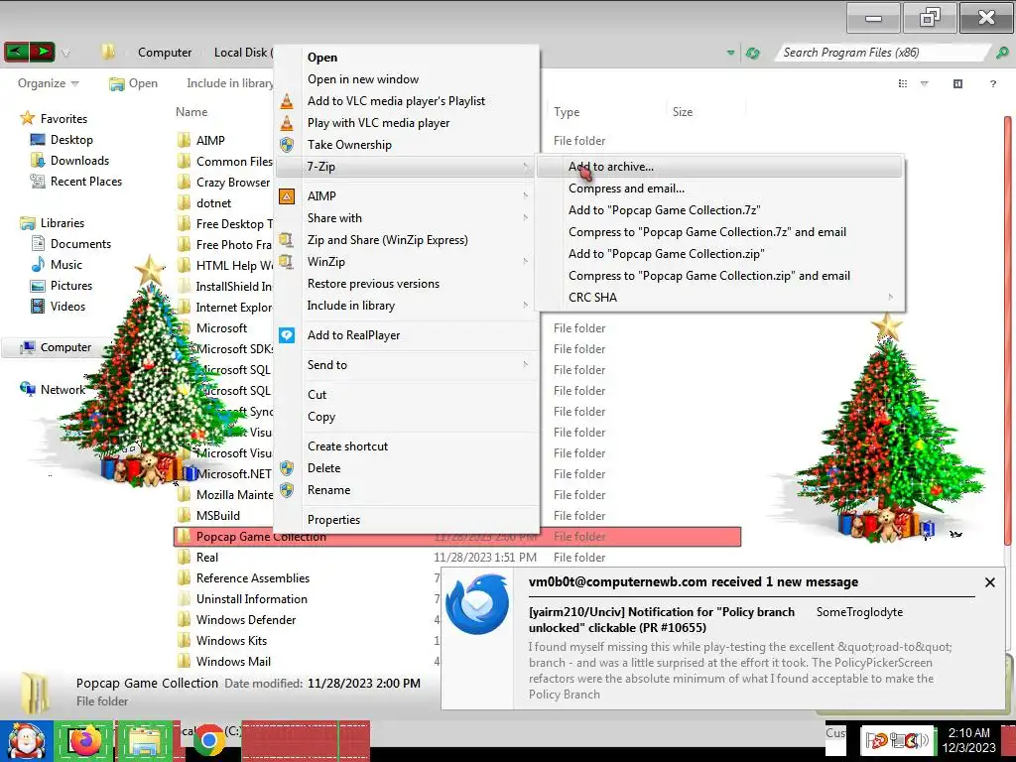This screenshot has height=762, width=1016.
Task: Open the Documents library
Action: coord(80,244)
